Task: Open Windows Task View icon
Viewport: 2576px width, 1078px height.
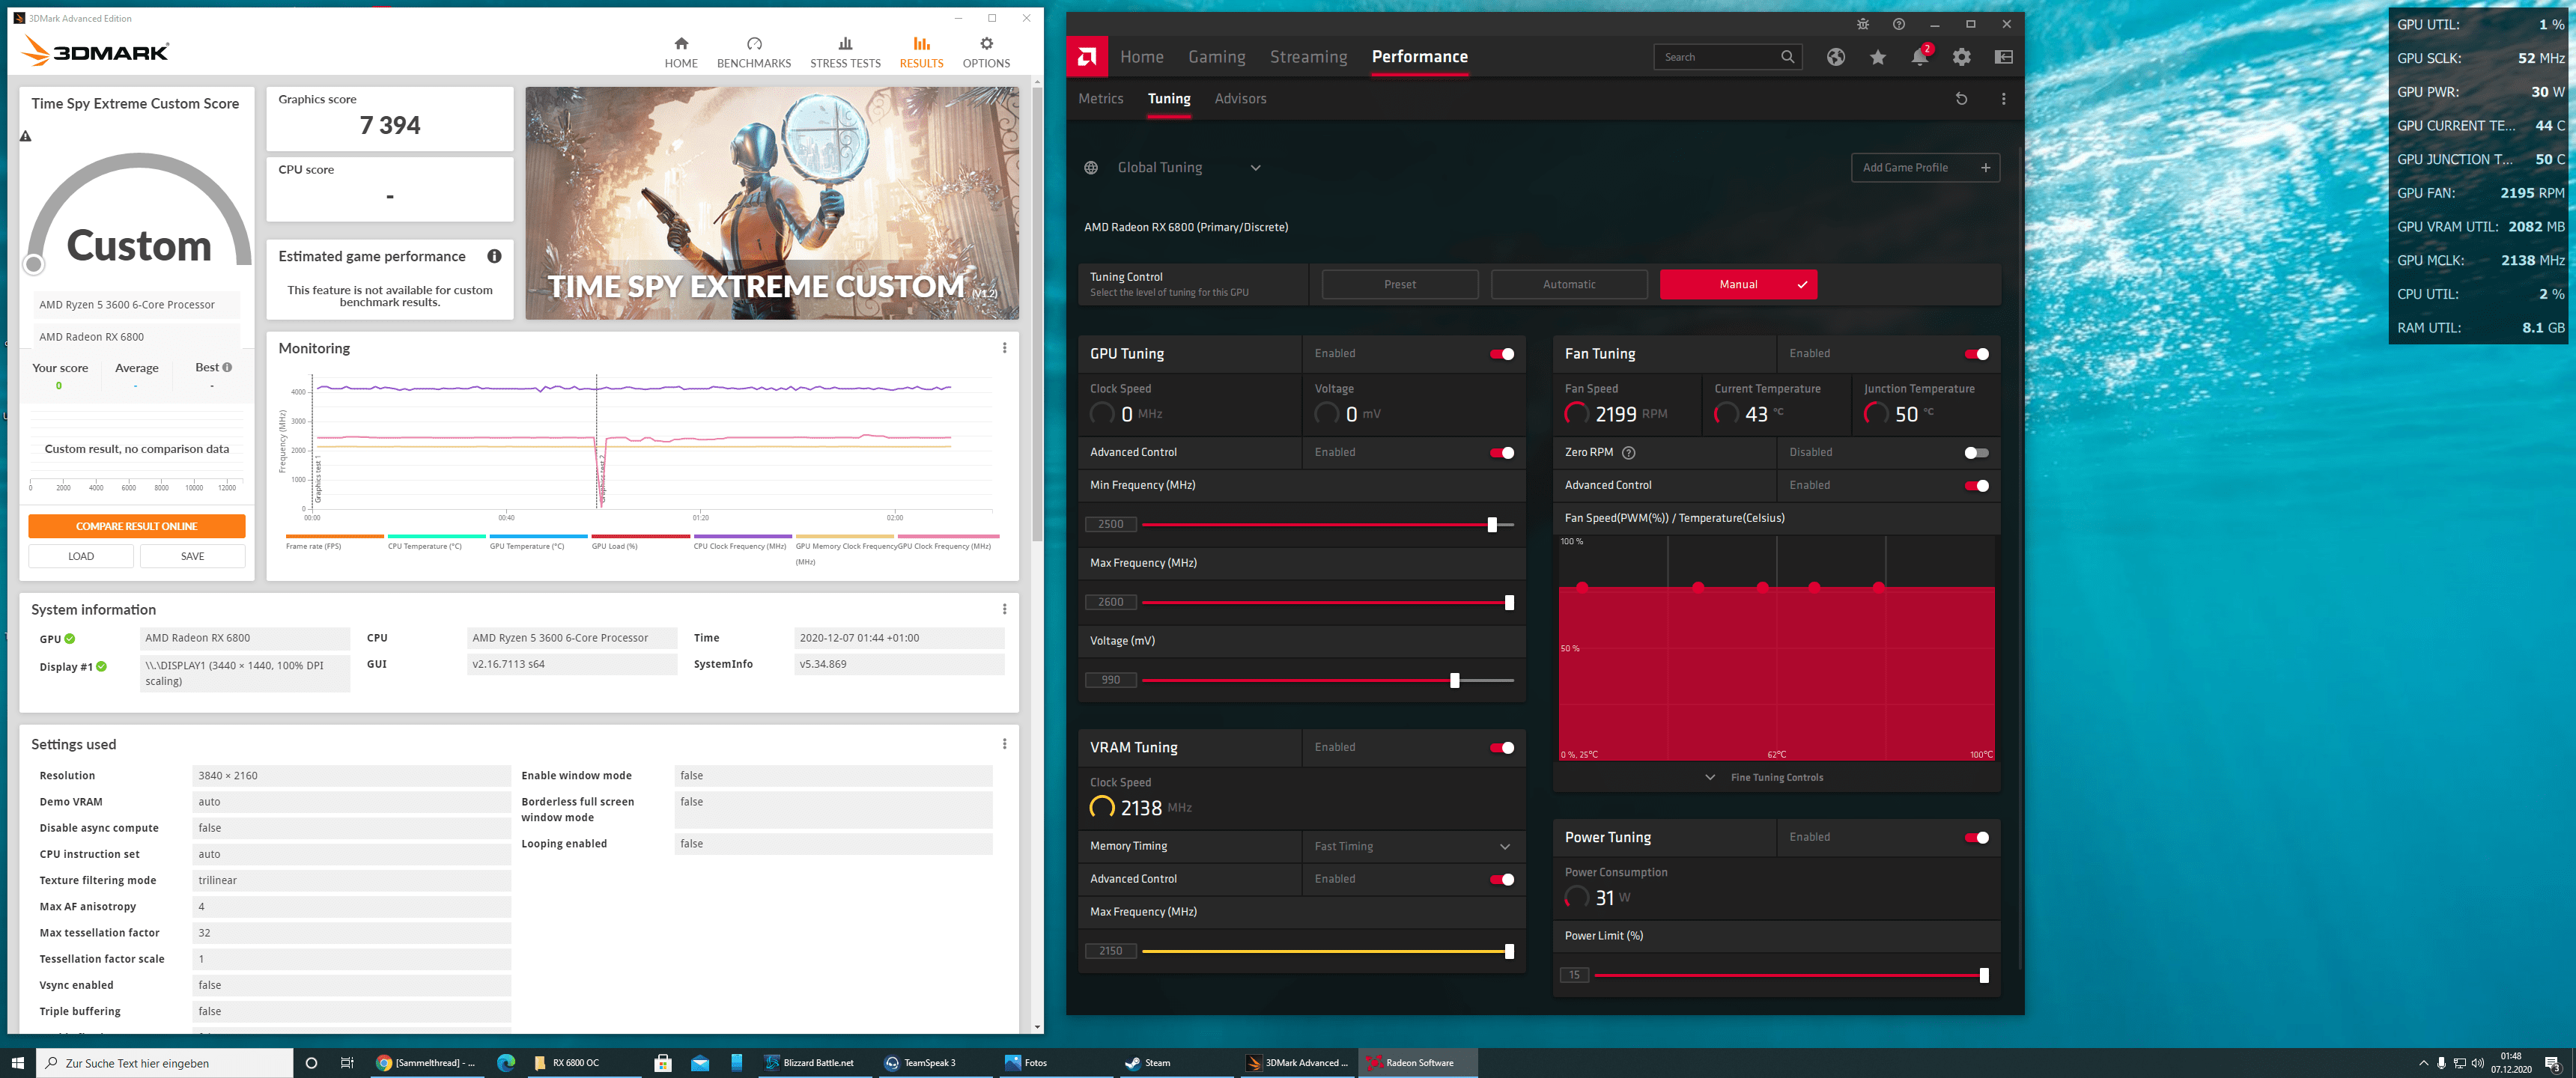Action: pyautogui.click(x=347, y=1062)
